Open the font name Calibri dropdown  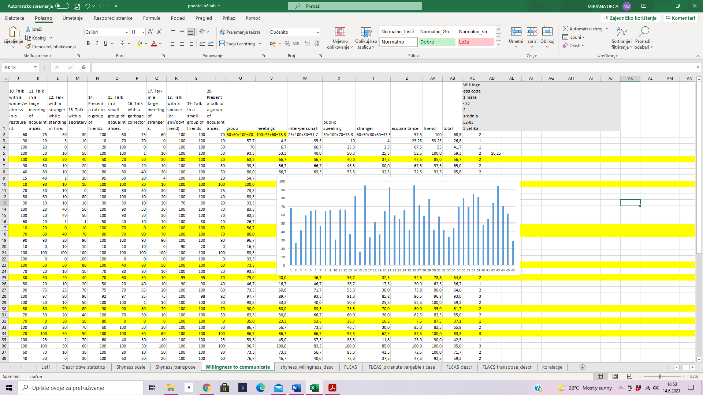pyautogui.click(x=127, y=32)
